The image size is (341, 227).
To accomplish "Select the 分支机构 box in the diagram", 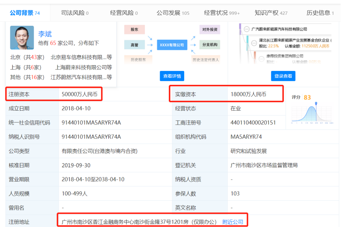I will pyautogui.click(x=210, y=45).
